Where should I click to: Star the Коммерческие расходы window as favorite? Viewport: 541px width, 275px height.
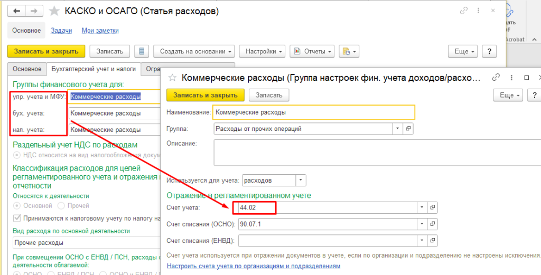coord(171,78)
